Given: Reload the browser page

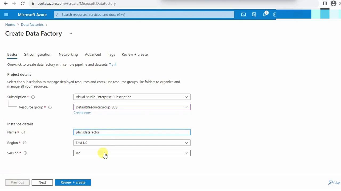Looking at the screenshot, I should coord(23,3).
